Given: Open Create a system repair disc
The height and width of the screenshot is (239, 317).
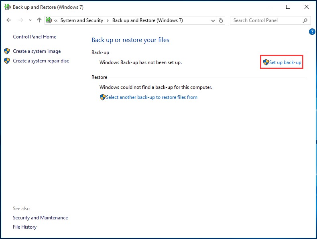Looking at the screenshot, I should 41,61.
